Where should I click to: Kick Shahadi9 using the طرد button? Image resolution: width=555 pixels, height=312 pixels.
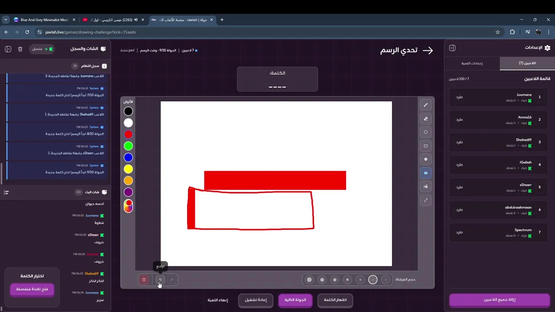pyautogui.click(x=459, y=142)
